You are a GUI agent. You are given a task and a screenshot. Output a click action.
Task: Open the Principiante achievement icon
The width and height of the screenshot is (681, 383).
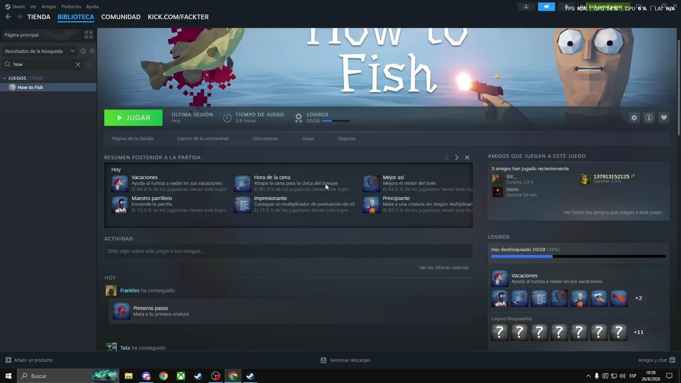(x=371, y=205)
